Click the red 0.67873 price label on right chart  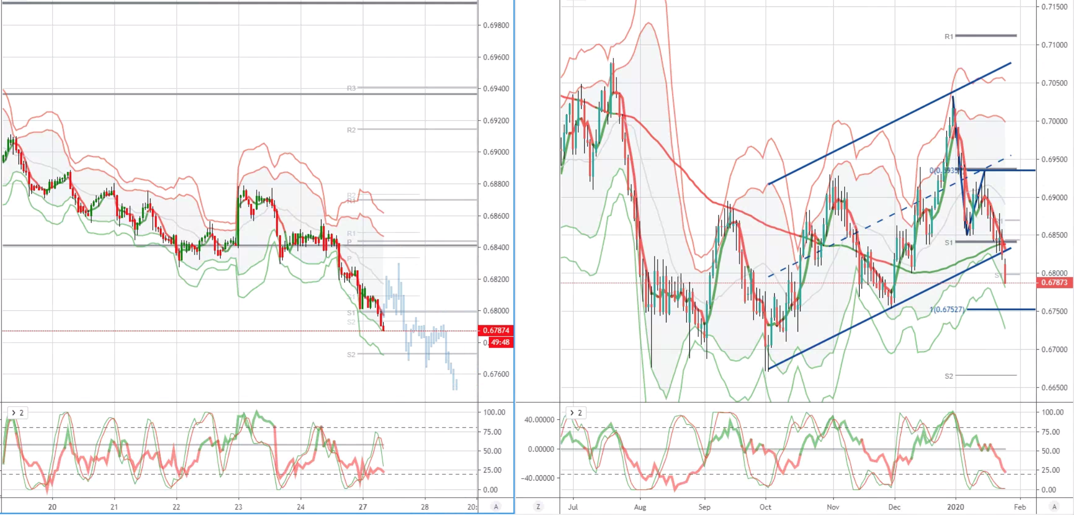[1055, 283]
